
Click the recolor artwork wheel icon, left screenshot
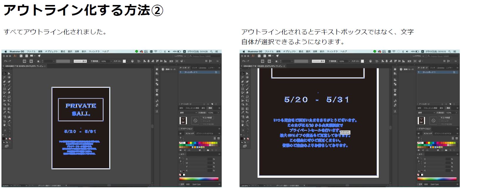132,61
